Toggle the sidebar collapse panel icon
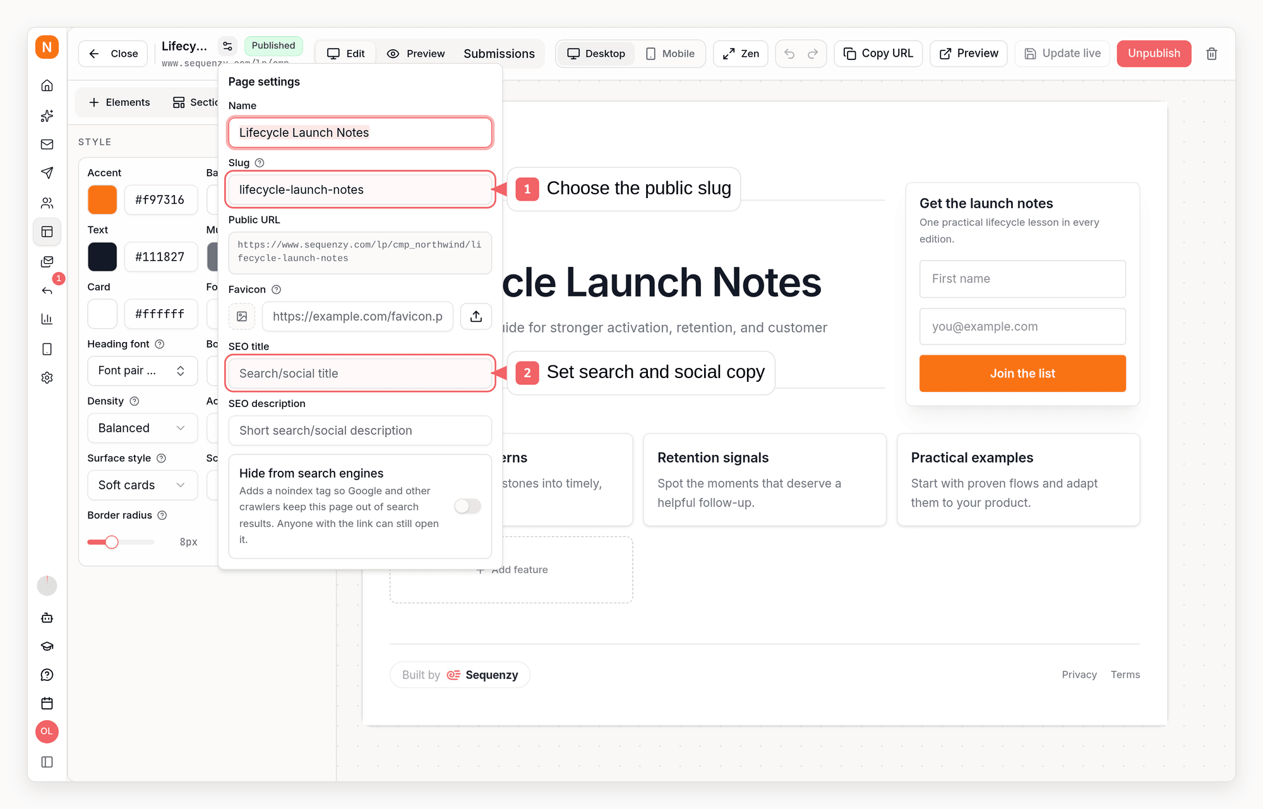This screenshot has width=1263, height=809. point(47,762)
